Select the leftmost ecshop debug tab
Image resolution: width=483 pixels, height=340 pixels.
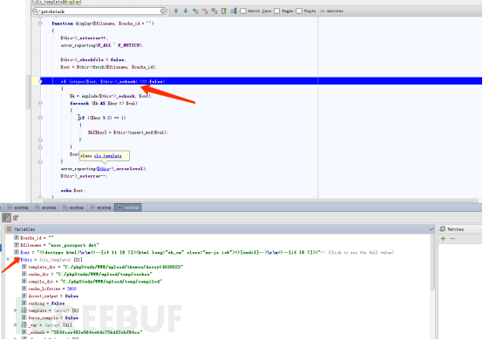tap(17, 207)
